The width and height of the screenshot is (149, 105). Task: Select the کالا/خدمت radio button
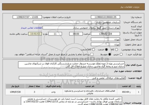(x=93, y=50)
